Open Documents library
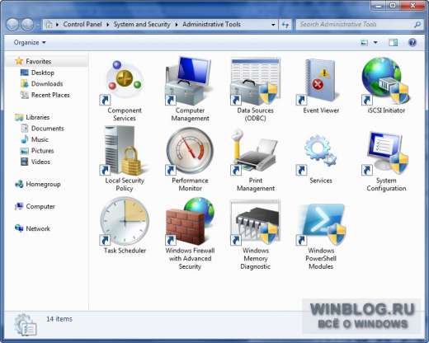Viewport: 429px width, 343px height. (x=47, y=129)
